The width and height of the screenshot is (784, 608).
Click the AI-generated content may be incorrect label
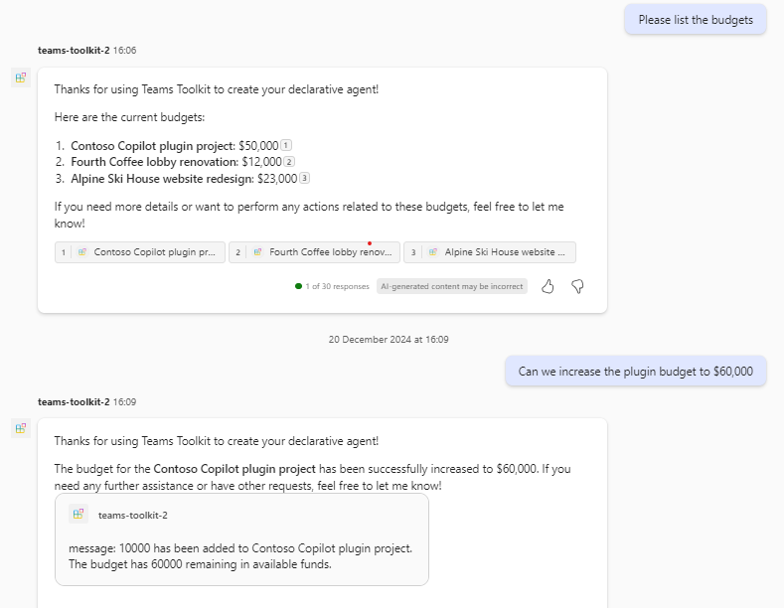pyautogui.click(x=452, y=286)
